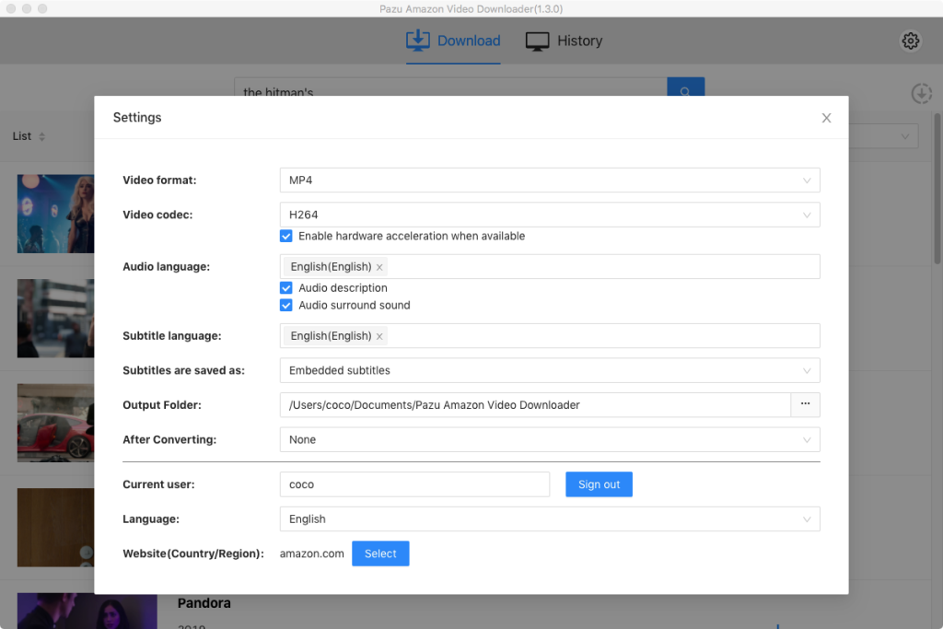Click the brown wooden thumbnail
Viewport: 943px width, 629px height.
[55, 528]
